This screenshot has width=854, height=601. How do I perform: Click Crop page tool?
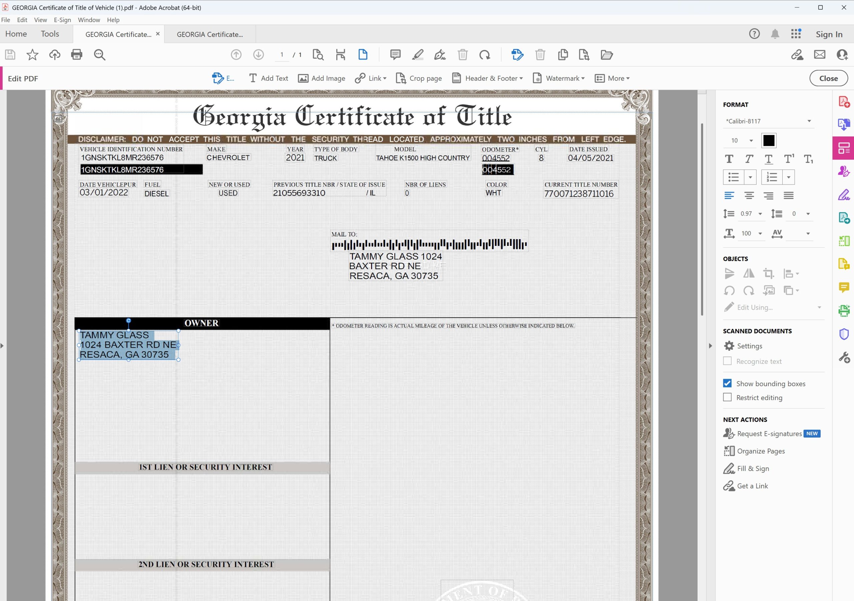click(x=419, y=78)
